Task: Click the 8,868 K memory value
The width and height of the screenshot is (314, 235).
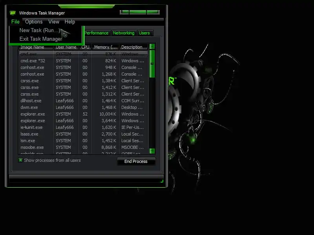Action: (x=109, y=147)
